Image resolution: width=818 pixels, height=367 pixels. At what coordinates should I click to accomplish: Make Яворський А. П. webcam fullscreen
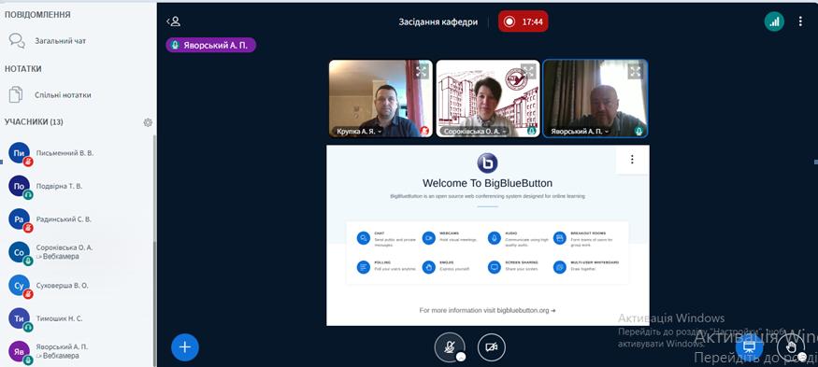point(636,71)
